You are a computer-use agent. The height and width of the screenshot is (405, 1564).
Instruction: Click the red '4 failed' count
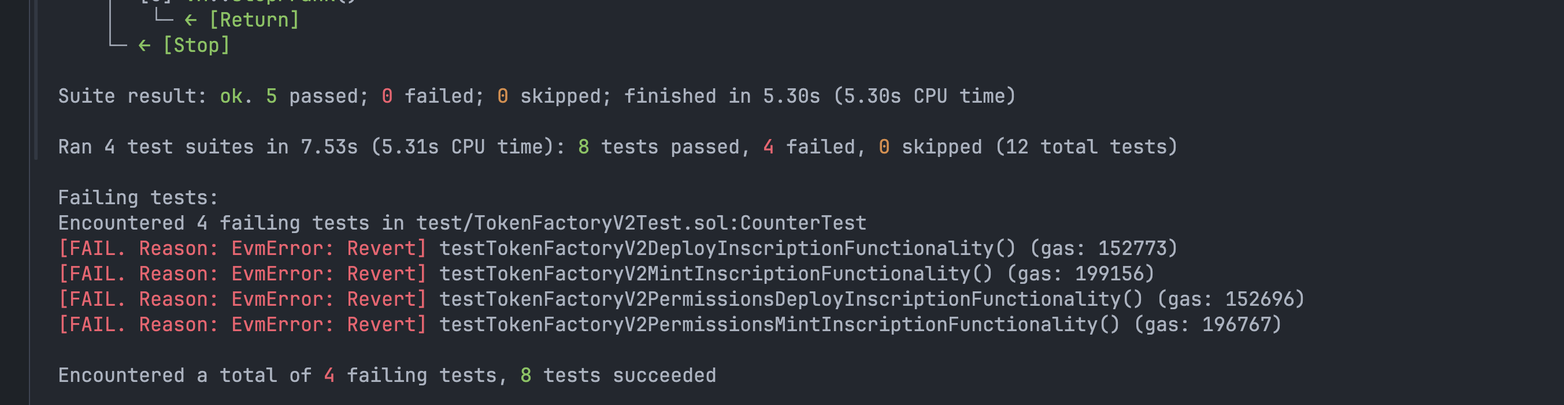pos(809,147)
